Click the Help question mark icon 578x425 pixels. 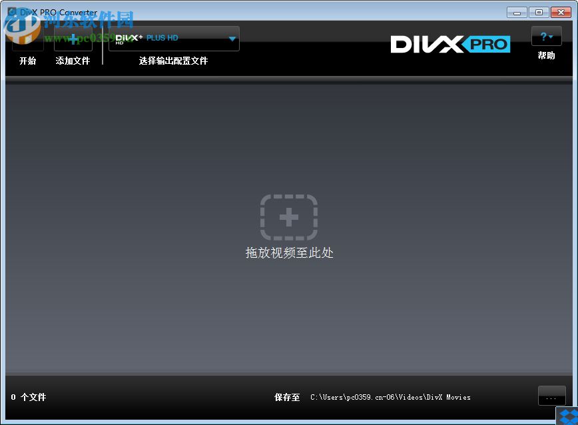[x=542, y=36]
